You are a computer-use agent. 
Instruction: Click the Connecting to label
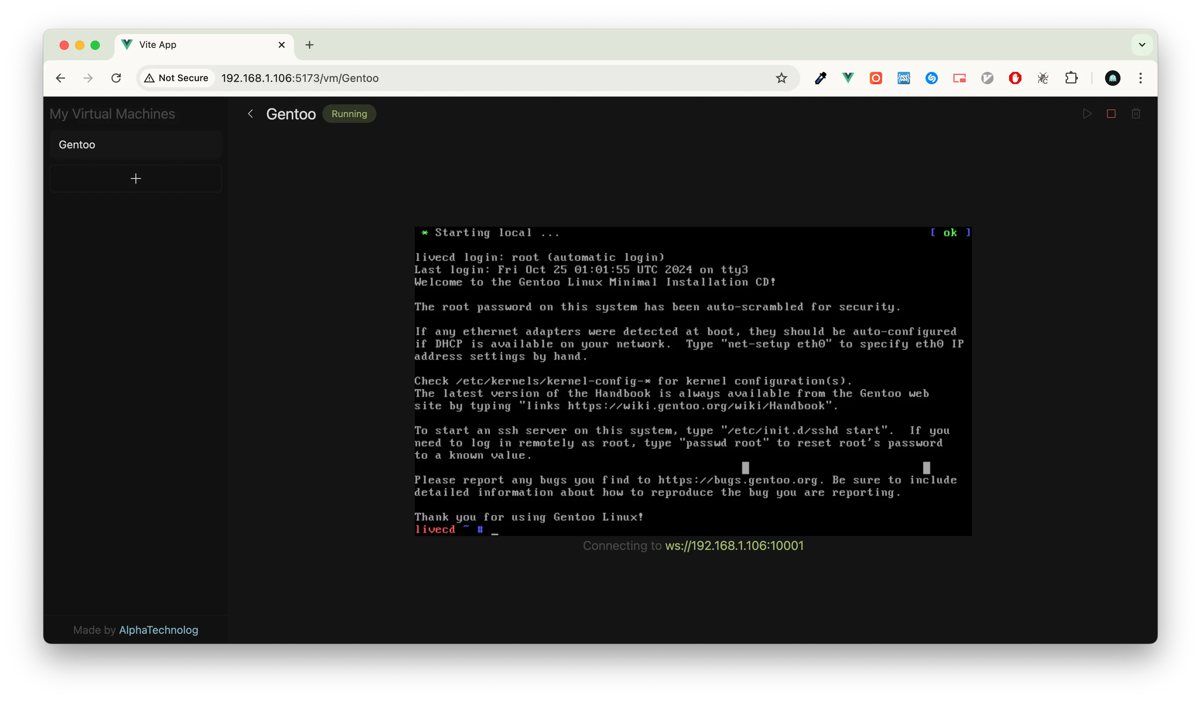pyautogui.click(x=623, y=545)
